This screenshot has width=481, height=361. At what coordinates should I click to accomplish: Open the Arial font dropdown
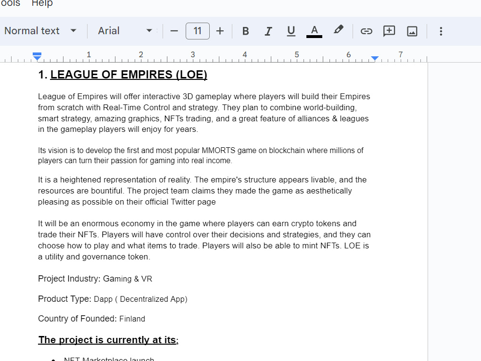pyautogui.click(x=125, y=31)
